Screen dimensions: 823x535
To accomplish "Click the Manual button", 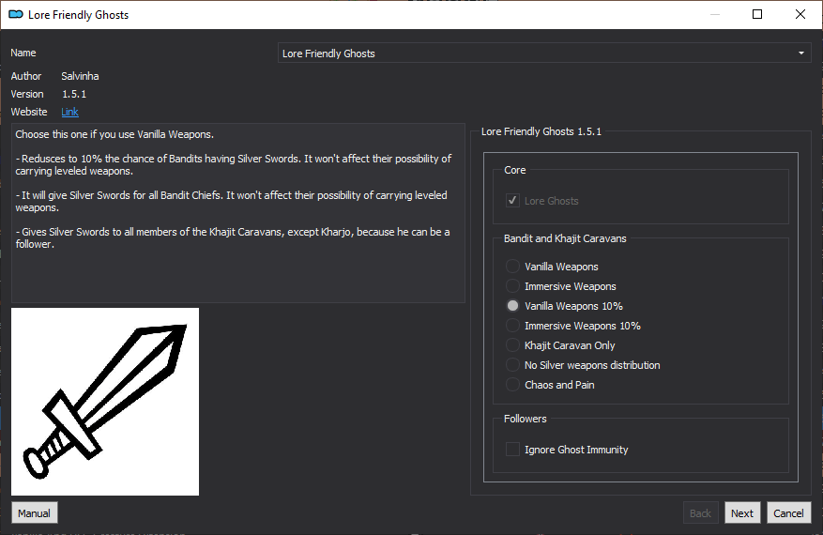I will pyautogui.click(x=34, y=513).
